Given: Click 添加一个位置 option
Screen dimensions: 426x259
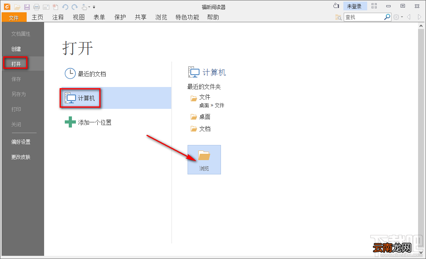Looking at the screenshot, I should pos(116,122).
